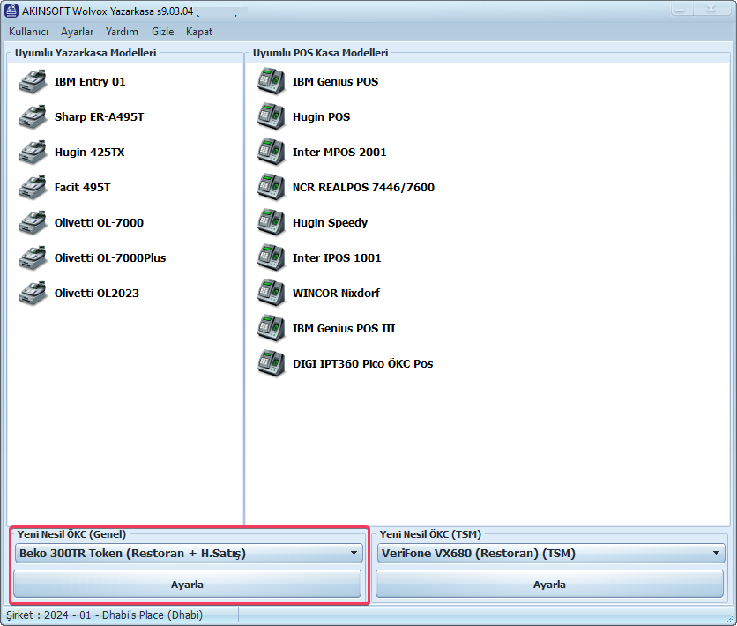This screenshot has width=737, height=626.
Task: Open the Beko 300TR Token dropdown
Action: pos(354,554)
